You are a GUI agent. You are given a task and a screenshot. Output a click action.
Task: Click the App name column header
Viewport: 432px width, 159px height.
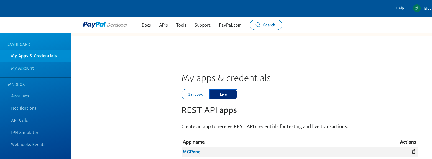click(x=194, y=142)
